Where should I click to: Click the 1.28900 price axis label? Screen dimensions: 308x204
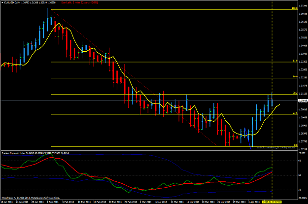(x=303, y=126)
